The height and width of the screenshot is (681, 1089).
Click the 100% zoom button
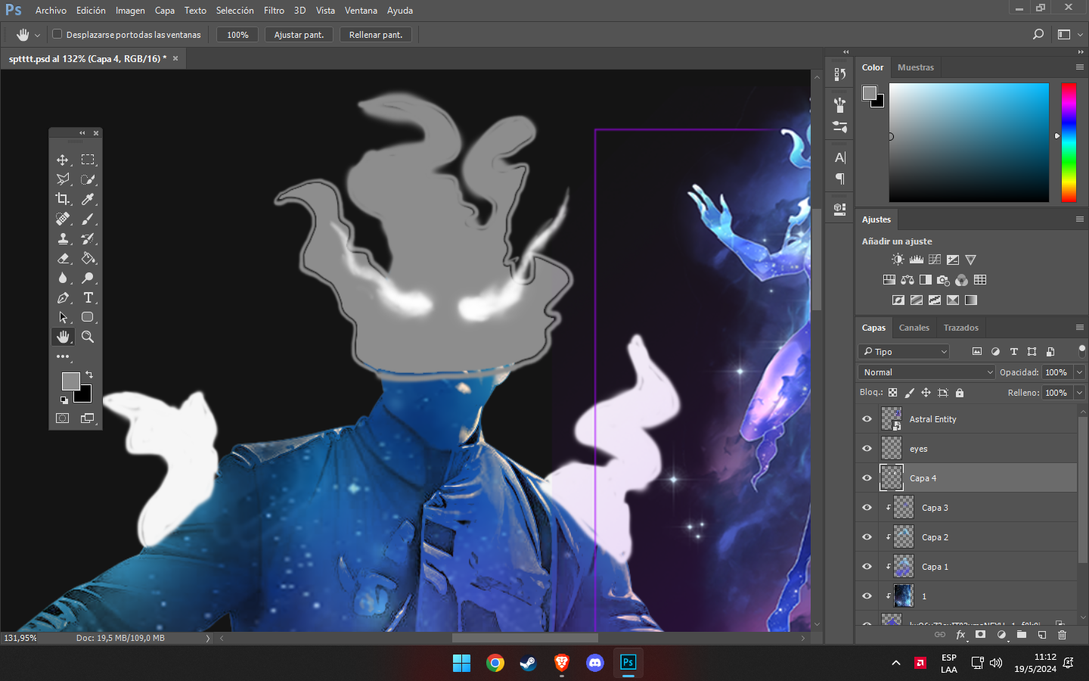click(x=237, y=35)
